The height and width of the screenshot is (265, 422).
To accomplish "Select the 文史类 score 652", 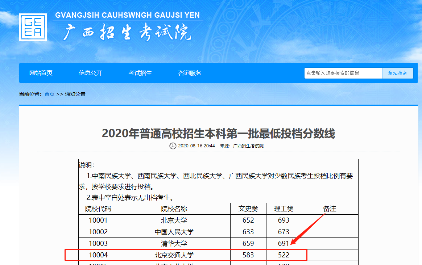I will 248,220.
